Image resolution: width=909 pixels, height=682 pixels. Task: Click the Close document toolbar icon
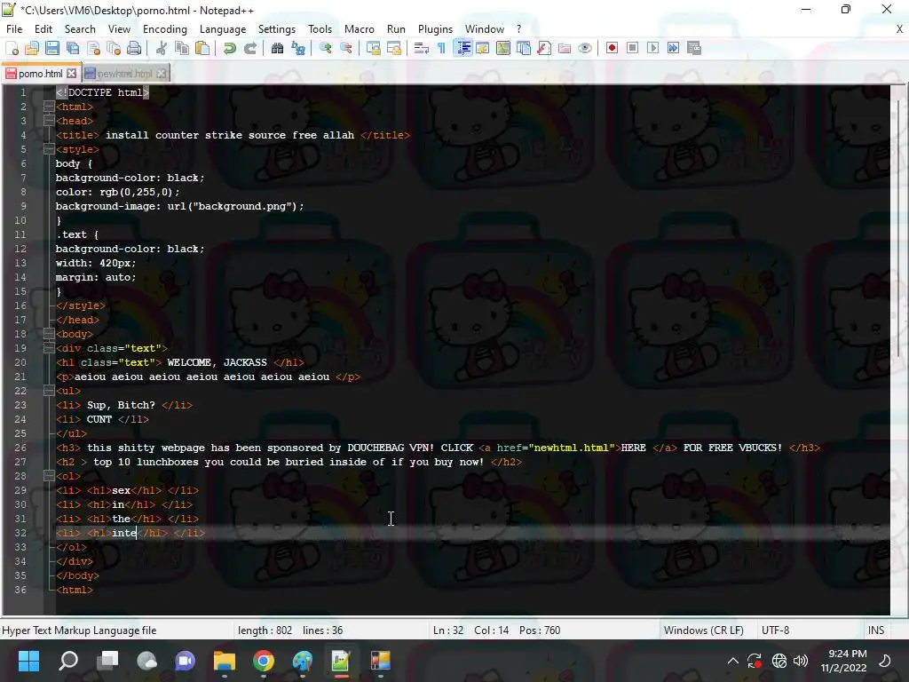click(93, 48)
